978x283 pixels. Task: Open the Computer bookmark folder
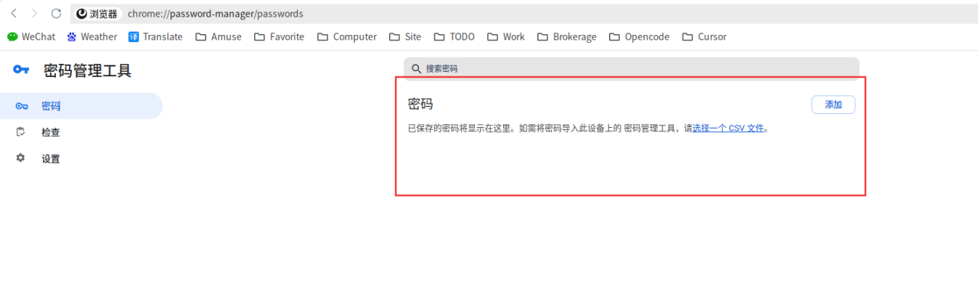(347, 36)
